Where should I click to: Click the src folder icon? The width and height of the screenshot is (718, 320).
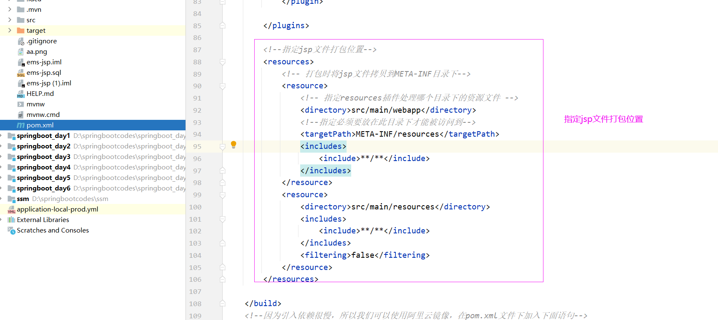21,20
